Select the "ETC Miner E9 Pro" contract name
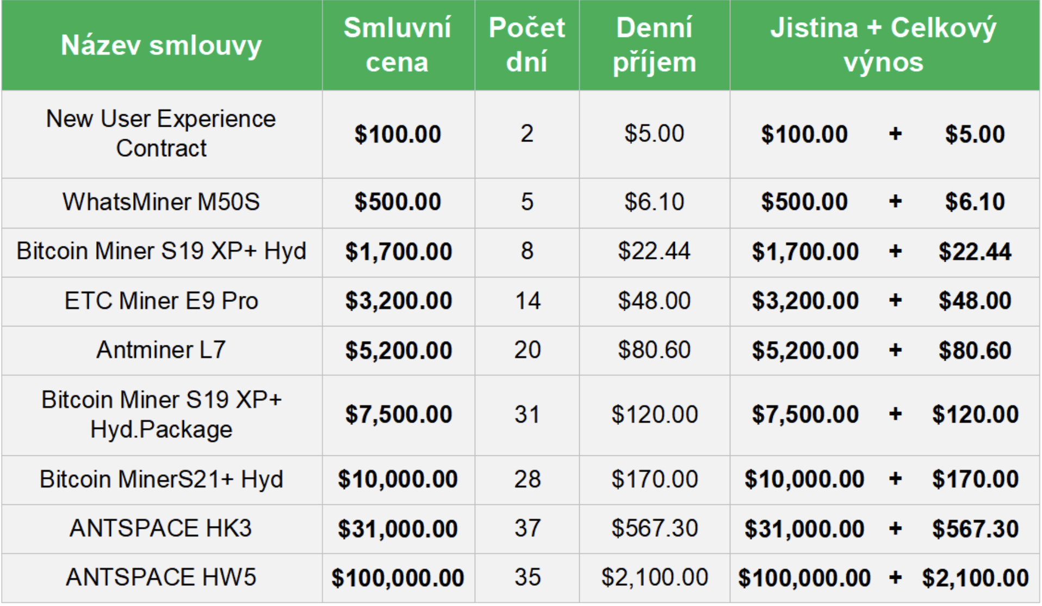Screen dimensions: 1042x606 coord(161,301)
